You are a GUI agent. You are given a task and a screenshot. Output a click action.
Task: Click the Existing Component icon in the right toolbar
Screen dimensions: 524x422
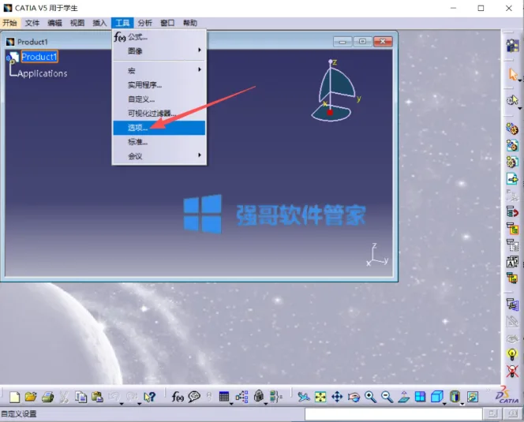[x=512, y=179]
